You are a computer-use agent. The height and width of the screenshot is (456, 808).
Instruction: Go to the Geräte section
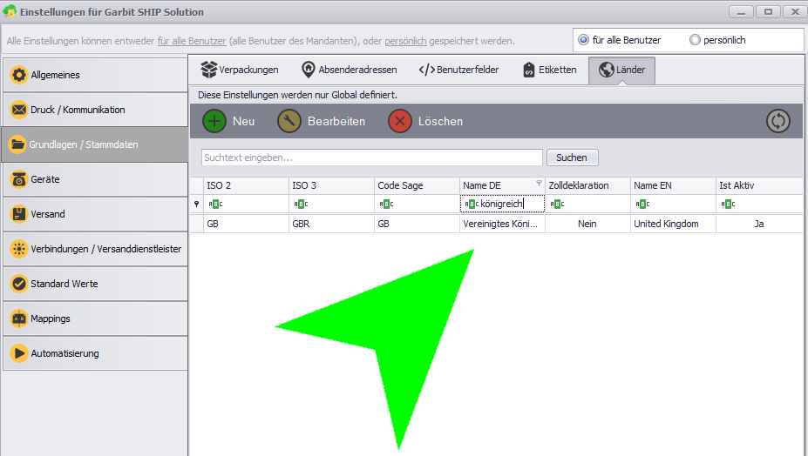point(95,179)
